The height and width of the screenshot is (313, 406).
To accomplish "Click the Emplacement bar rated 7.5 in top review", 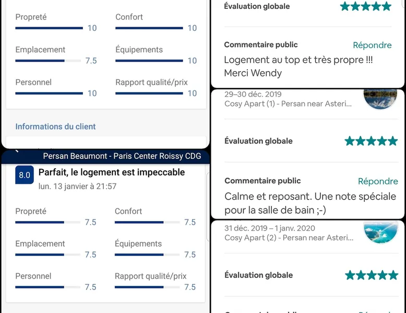I will pos(48,61).
